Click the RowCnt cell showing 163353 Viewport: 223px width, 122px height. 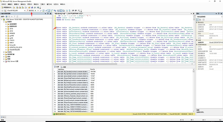tap(93, 74)
